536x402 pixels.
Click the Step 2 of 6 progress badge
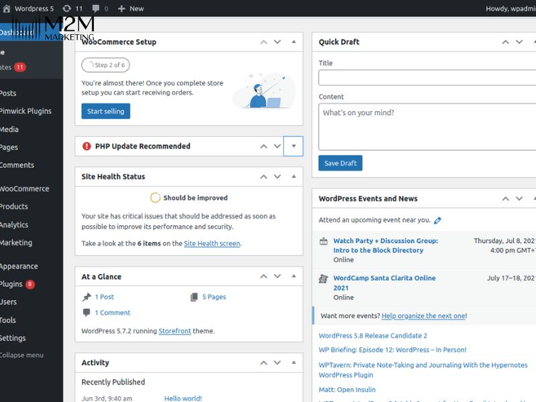106,65
